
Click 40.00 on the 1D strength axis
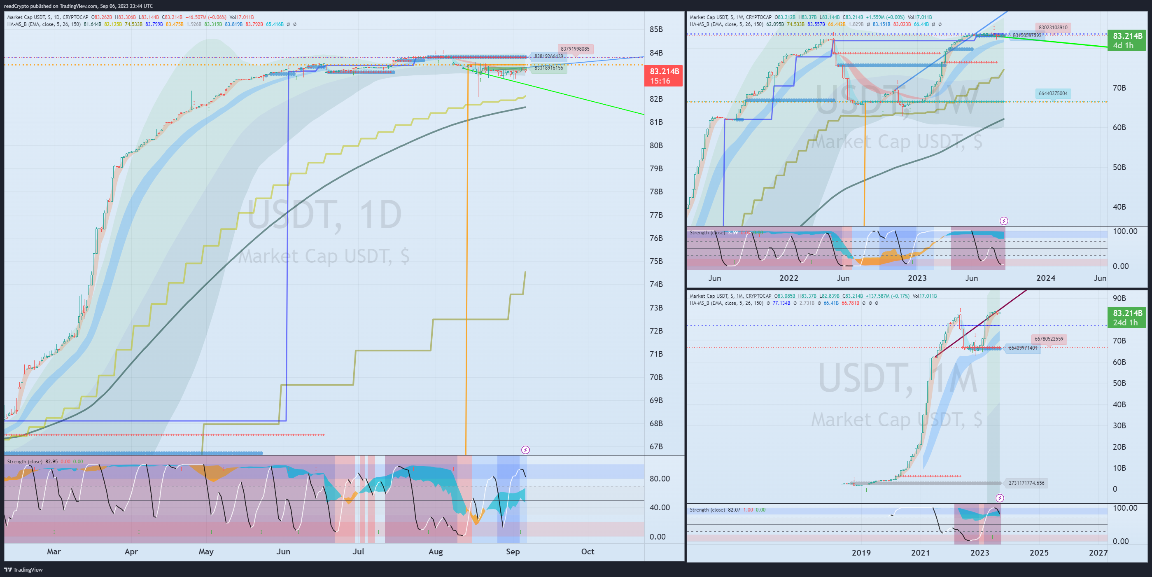coord(660,508)
